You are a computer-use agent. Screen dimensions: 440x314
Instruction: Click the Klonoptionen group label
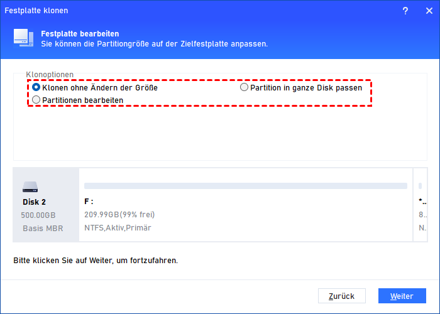click(50, 75)
